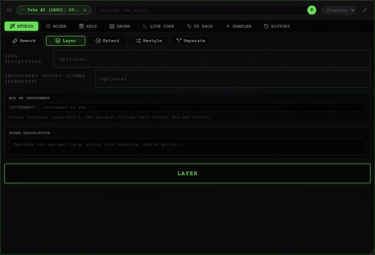This screenshot has width=375, height=255.
Task: Switch to the Studio tab
Action: pyautogui.click(x=21, y=26)
